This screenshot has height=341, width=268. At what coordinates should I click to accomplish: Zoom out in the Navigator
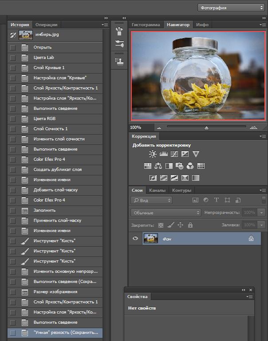(159, 128)
